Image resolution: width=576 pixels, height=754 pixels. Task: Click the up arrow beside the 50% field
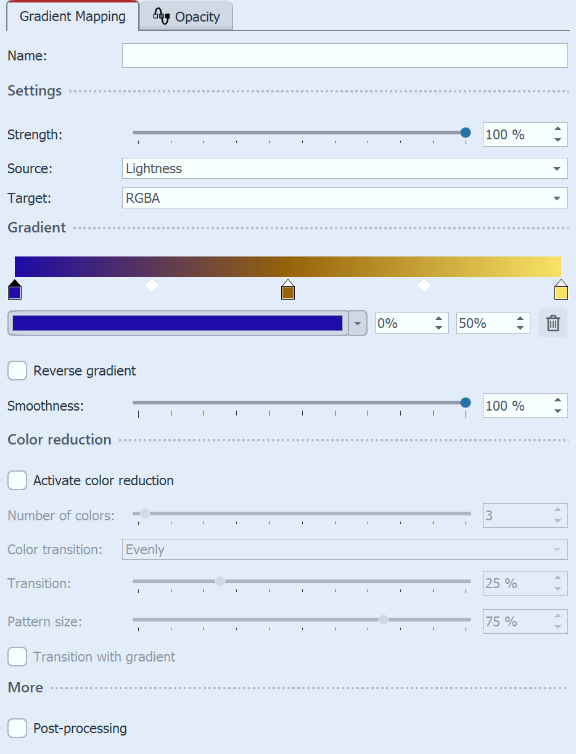pyautogui.click(x=521, y=319)
